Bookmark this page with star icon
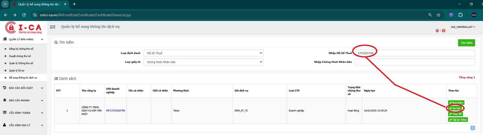The height and width of the screenshot is (135, 483). point(438,15)
